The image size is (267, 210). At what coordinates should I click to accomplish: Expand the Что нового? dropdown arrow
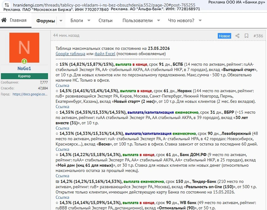200,21
